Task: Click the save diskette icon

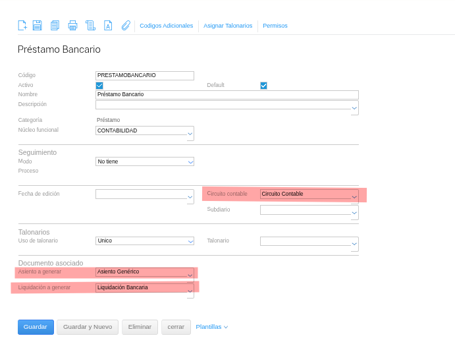Action: (38, 26)
